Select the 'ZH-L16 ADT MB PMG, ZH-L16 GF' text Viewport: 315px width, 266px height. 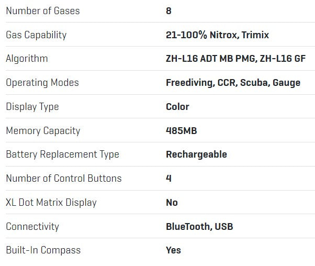(235, 59)
